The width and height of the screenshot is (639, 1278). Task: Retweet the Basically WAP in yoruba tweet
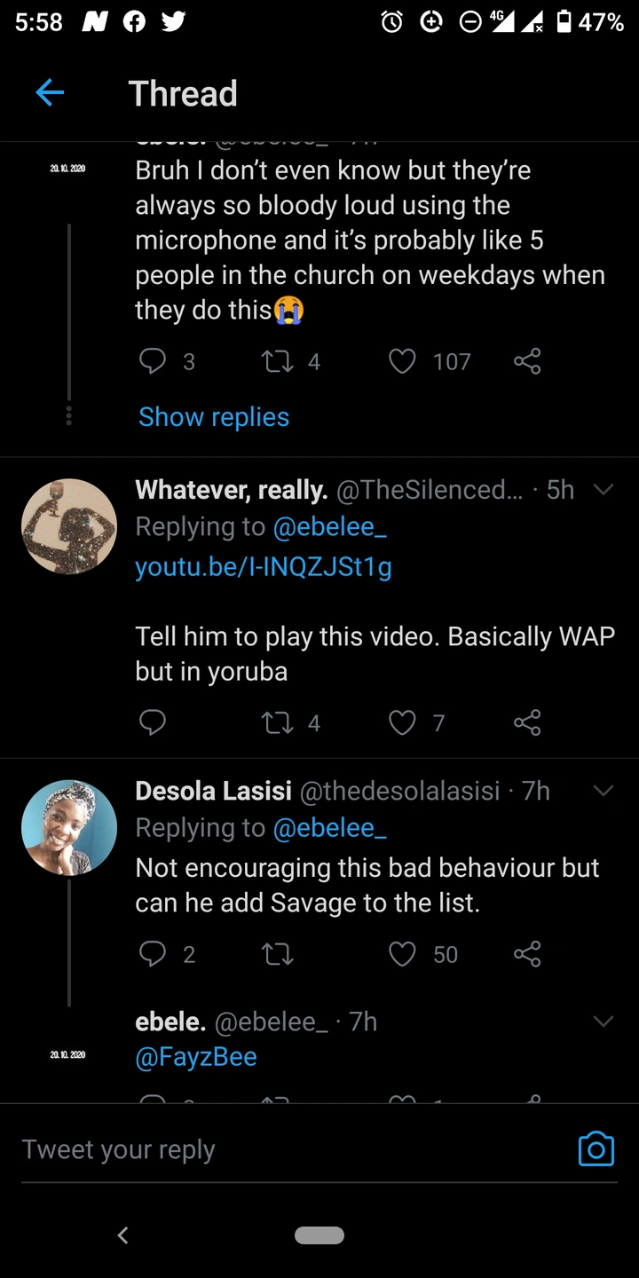tap(277, 723)
